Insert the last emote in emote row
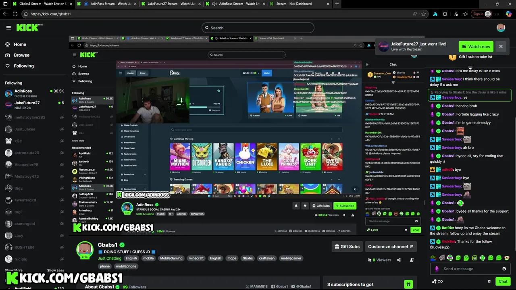Viewport: 516px width, 290px height. click(507, 258)
